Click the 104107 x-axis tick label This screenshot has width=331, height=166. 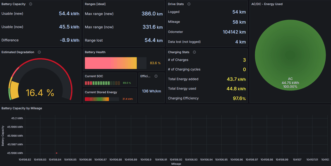pos(297,160)
